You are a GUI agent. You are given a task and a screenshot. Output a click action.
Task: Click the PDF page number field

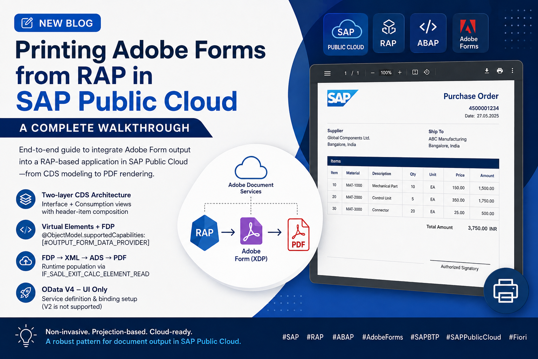point(346,73)
